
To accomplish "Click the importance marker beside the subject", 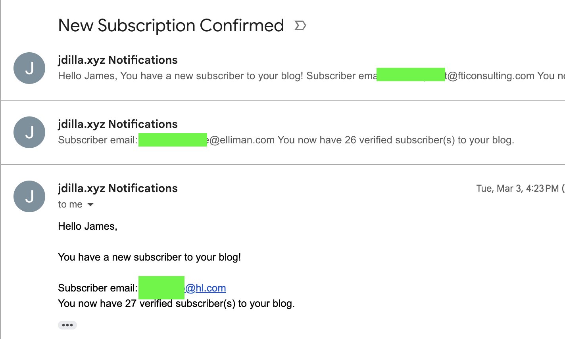I will [300, 26].
